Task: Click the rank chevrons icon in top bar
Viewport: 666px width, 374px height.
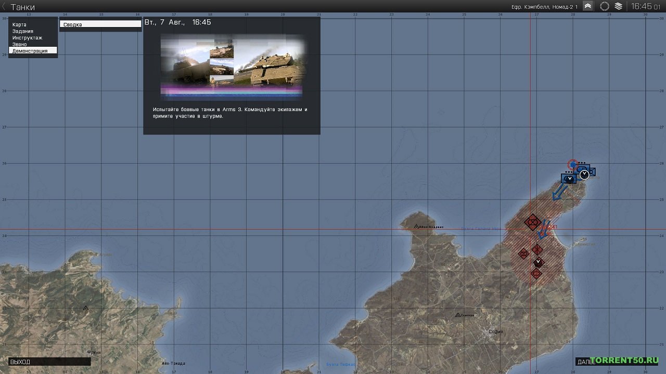Action: [587, 6]
